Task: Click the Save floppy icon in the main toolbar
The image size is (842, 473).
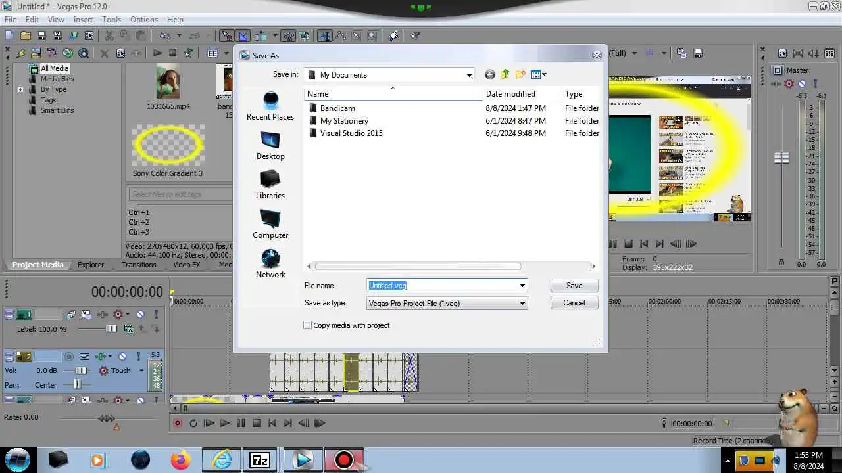Action: pos(41,35)
